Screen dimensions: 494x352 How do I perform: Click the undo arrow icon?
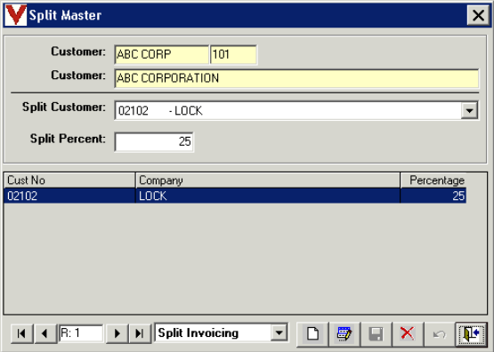coord(440,333)
